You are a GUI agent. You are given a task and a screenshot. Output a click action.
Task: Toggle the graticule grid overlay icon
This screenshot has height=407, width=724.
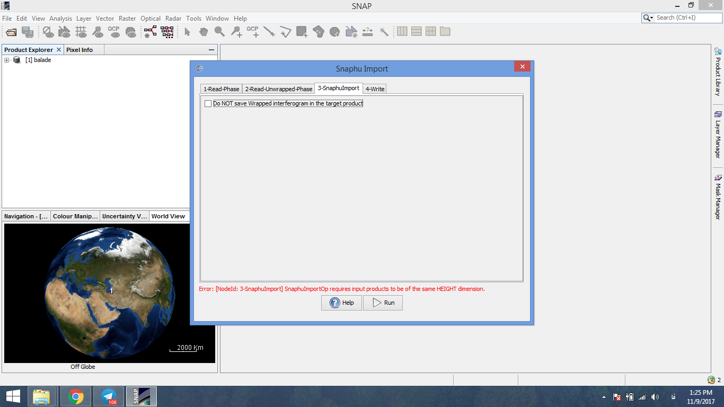coord(81,32)
